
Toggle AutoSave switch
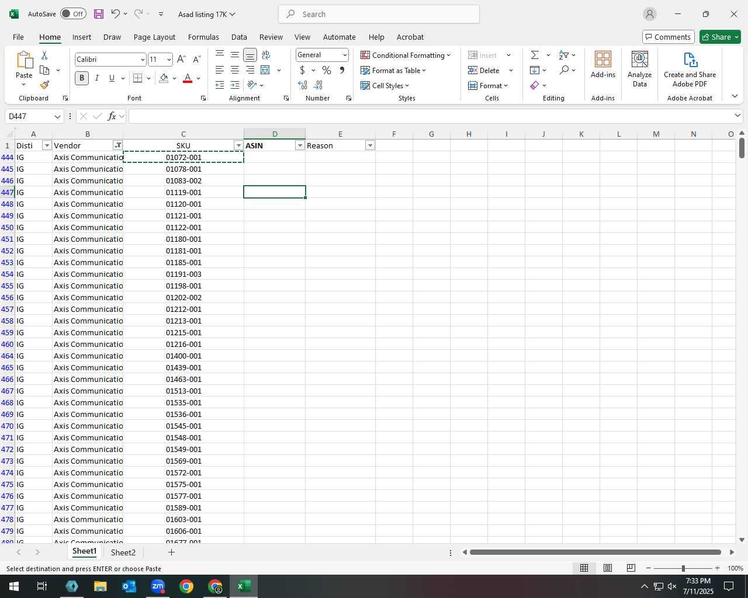[73, 14]
